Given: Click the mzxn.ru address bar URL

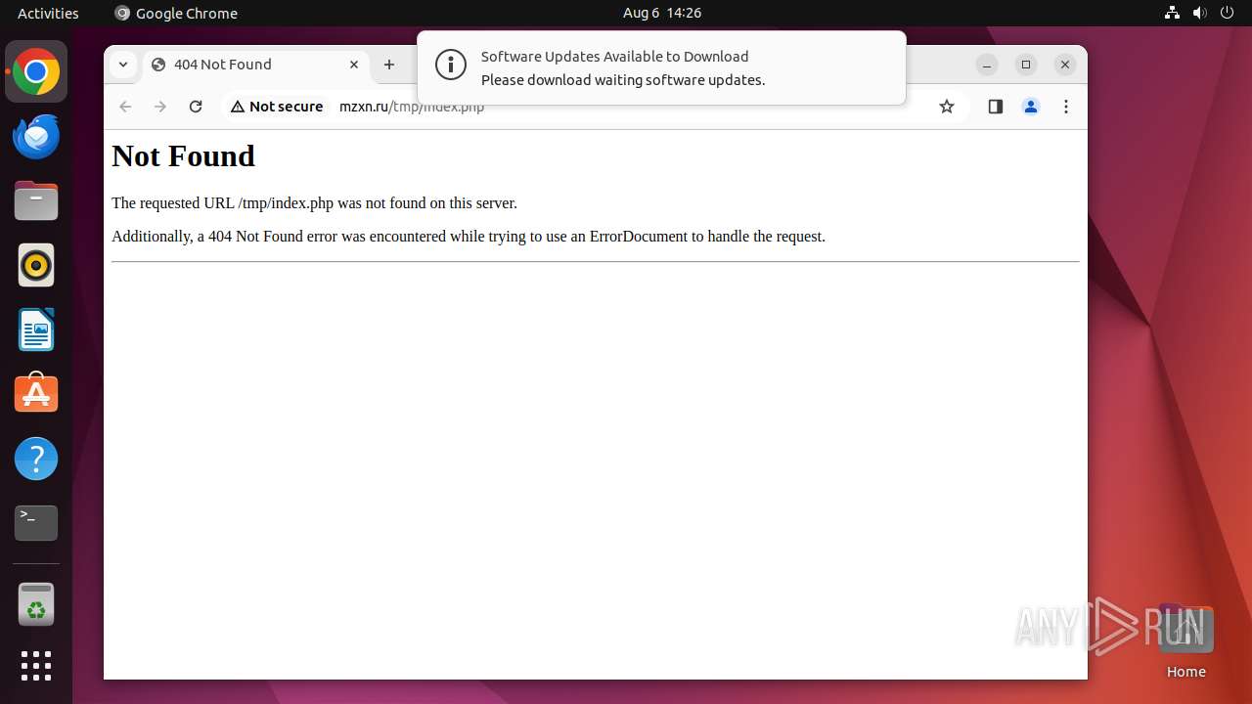Looking at the screenshot, I should [412, 107].
